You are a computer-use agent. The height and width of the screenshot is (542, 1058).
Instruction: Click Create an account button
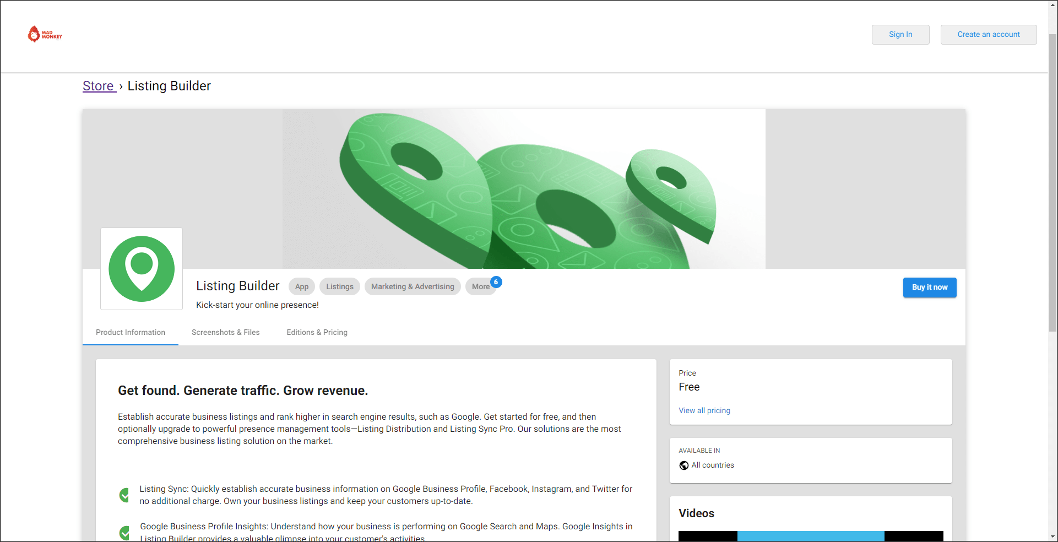coord(989,35)
